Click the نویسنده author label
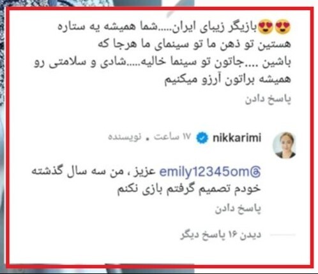The width and height of the screenshot is (318, 274). [125, 137]
